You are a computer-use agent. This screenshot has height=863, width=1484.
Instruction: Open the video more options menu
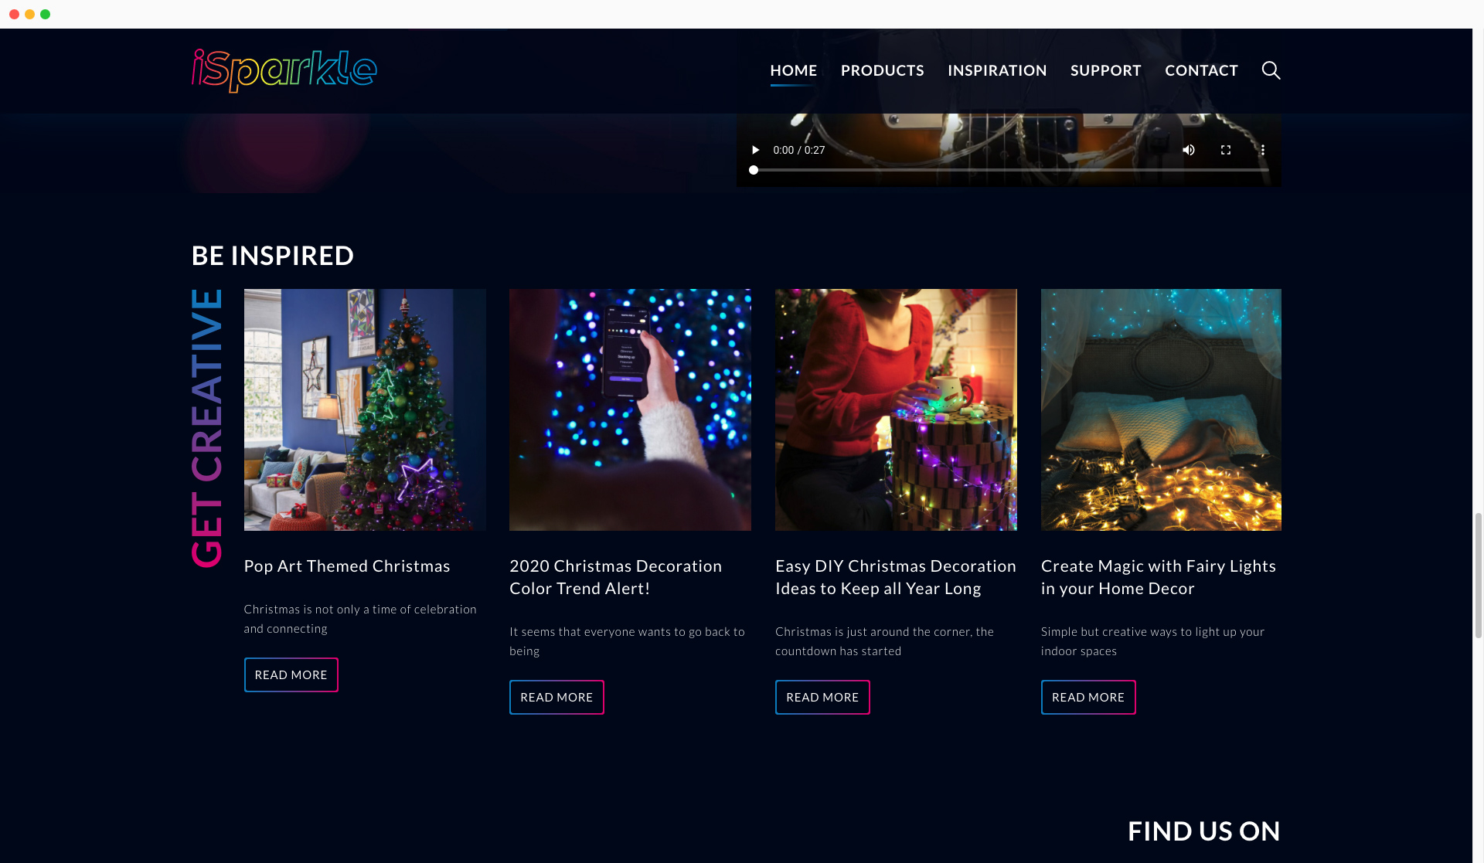click(1263, 150)
